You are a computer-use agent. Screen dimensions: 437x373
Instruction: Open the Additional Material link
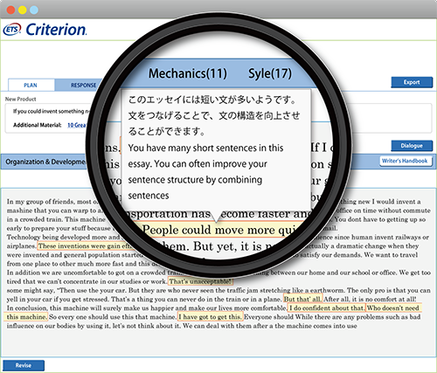tap(77, 125)
